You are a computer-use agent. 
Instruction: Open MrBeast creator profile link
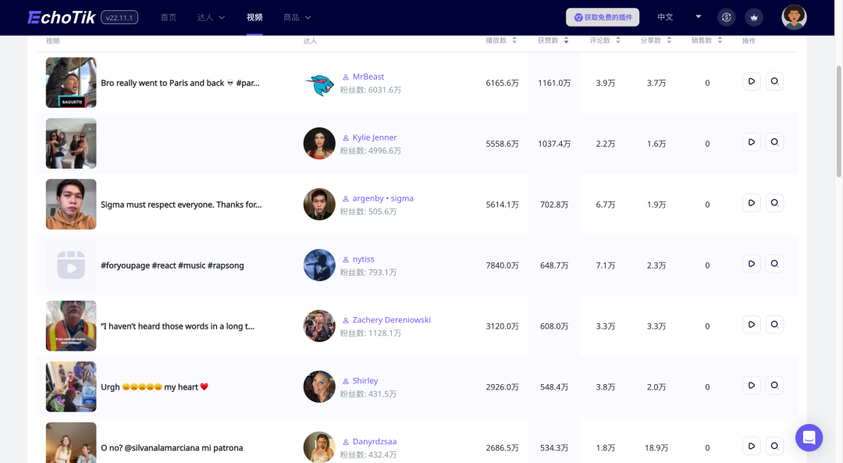point(368,77)
